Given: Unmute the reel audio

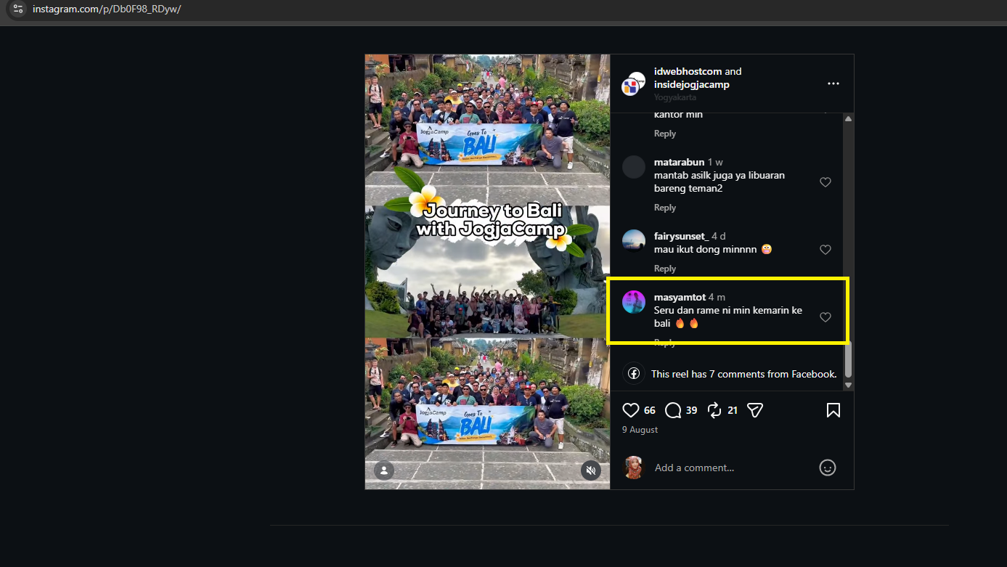Looking at the screenshot, I should click(591, 470).
